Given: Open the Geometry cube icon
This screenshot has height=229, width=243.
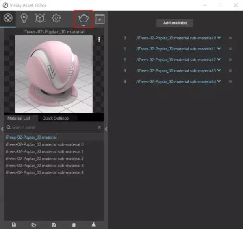Looking at the screenshot, I should click(40, 18).
